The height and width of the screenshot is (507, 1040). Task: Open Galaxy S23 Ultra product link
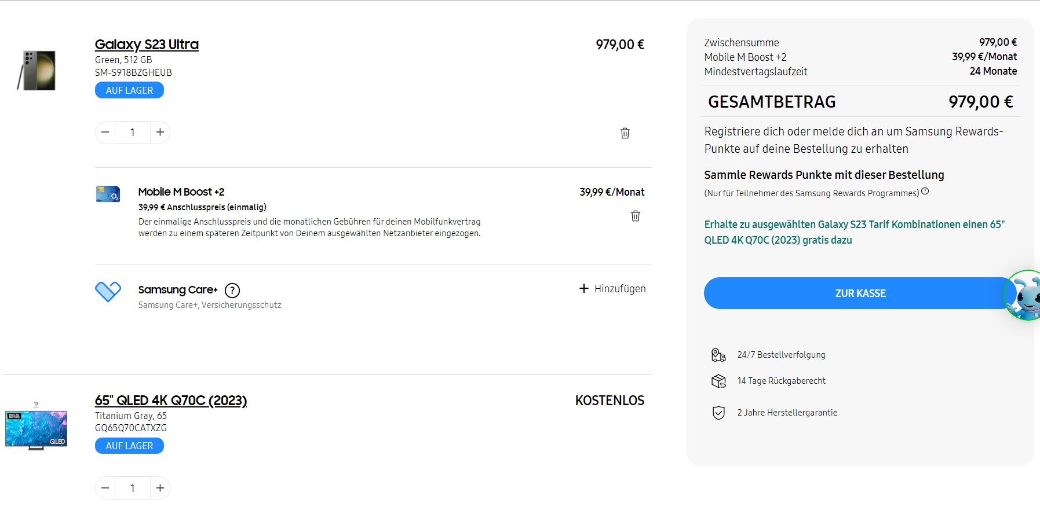click(x=147, y=45)
